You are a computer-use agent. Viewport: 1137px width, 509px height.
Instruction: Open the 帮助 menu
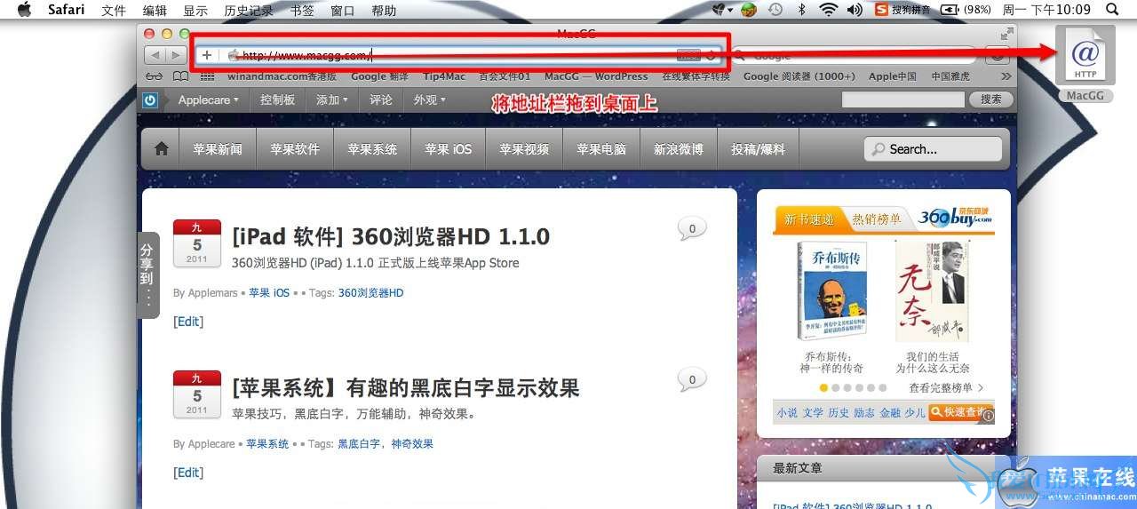[x=384, y=11]
